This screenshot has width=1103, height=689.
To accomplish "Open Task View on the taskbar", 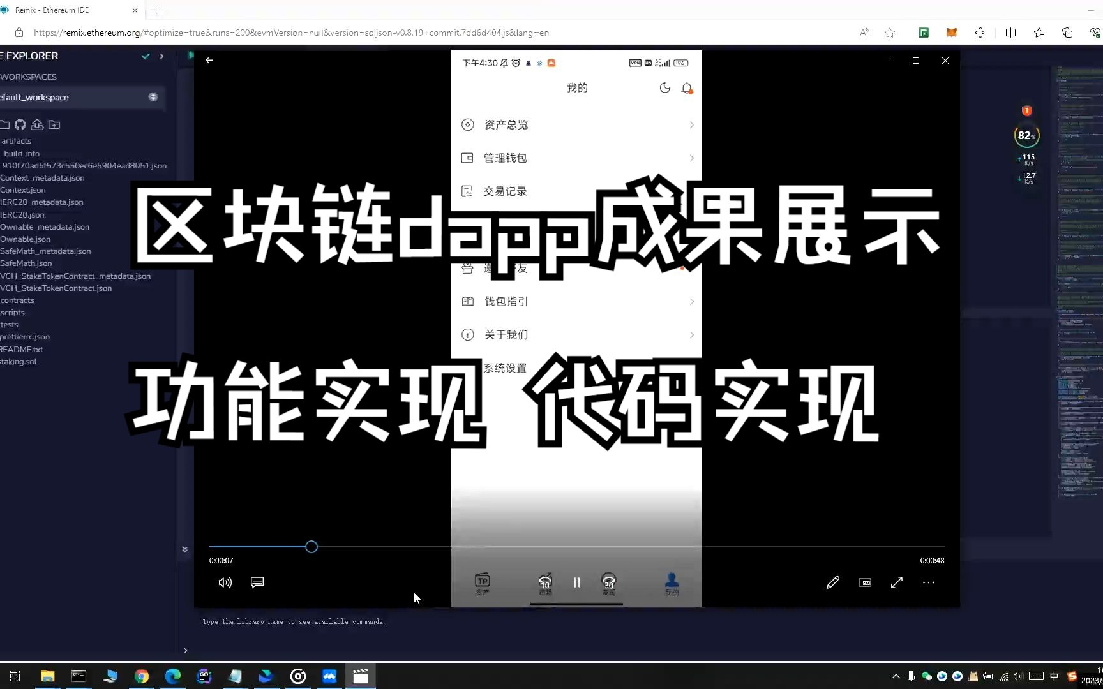I will coord(15,676).
